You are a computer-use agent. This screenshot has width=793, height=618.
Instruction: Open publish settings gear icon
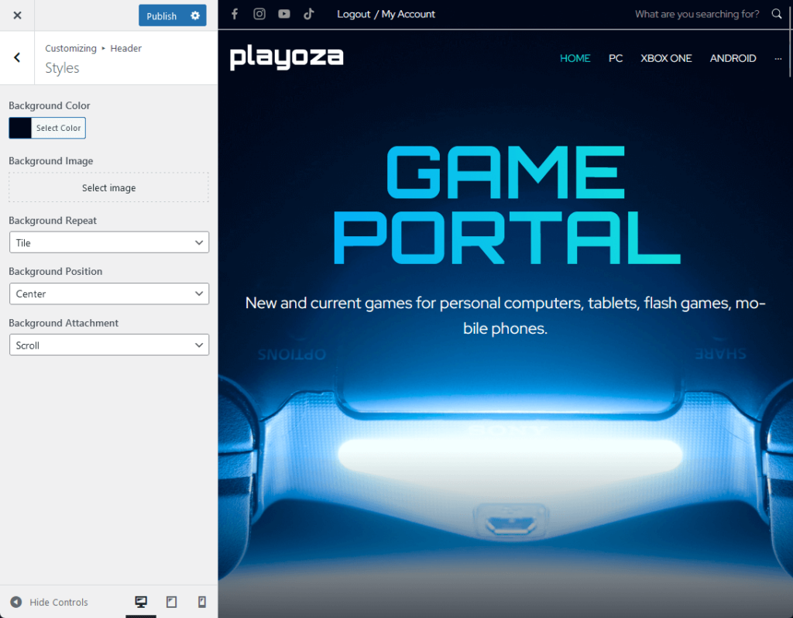click(195, 15)
